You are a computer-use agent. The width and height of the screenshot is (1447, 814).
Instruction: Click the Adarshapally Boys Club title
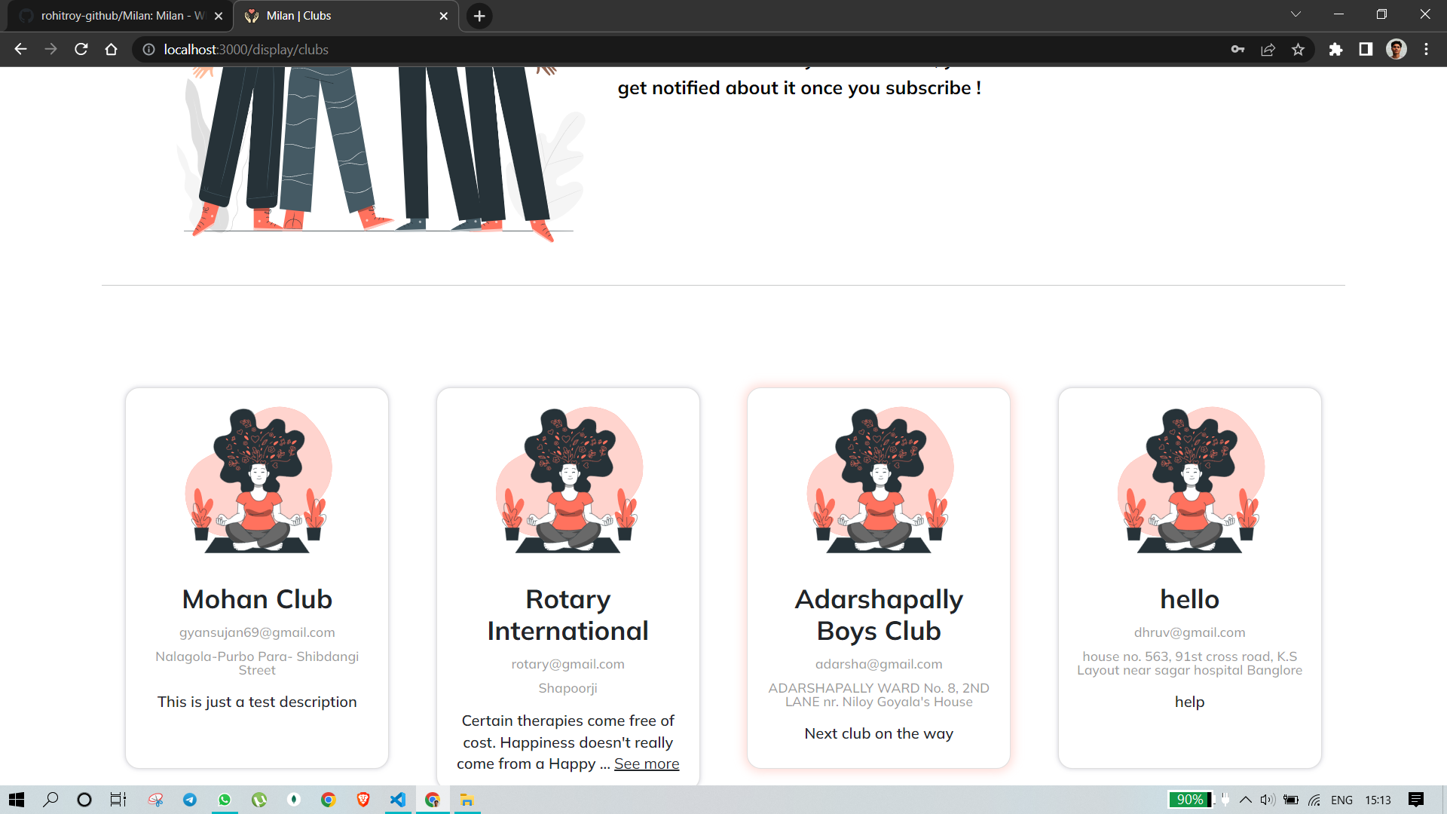879,615
